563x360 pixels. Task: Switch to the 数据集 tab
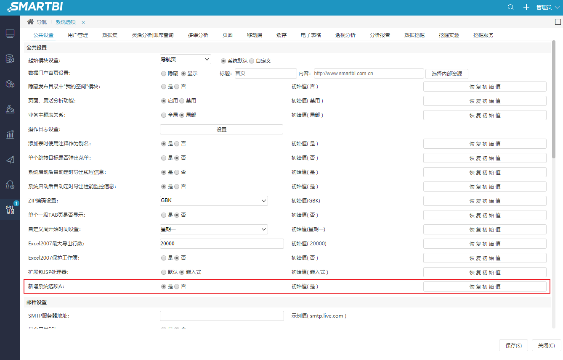pyautogui.click(x=110, y=35)
